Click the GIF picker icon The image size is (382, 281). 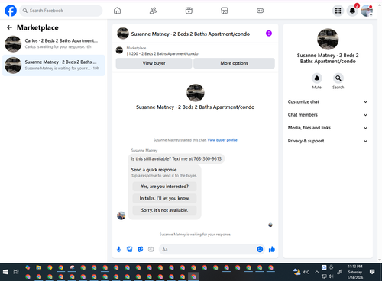click(151, 249)
